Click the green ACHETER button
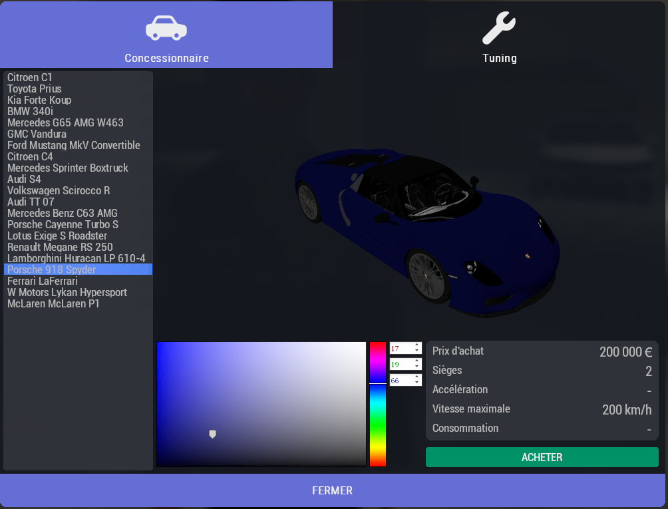Screen dimensions: 668x509 (542, 457)
